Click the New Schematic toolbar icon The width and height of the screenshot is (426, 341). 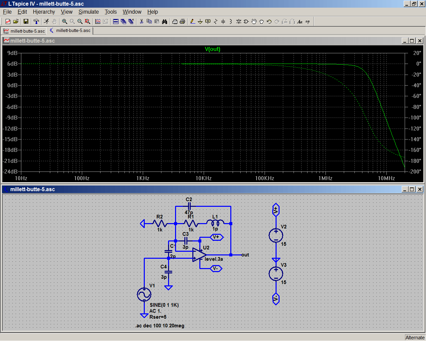click(x=8, y=22)
